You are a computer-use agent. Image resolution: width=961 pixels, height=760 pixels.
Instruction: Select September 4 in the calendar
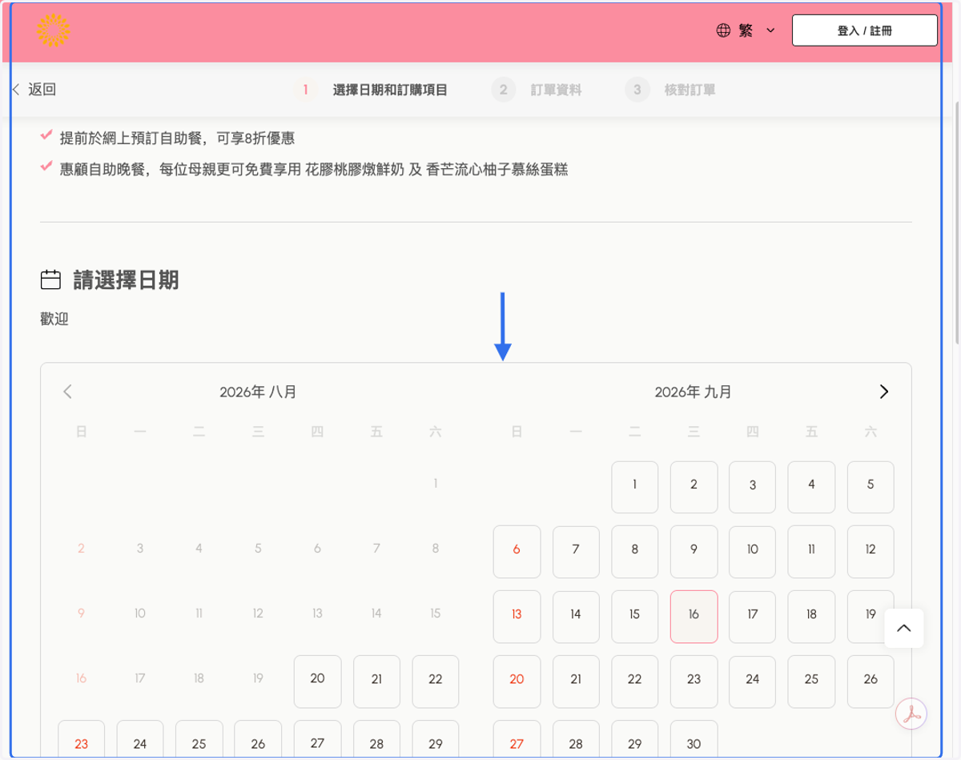click(812, 487)
